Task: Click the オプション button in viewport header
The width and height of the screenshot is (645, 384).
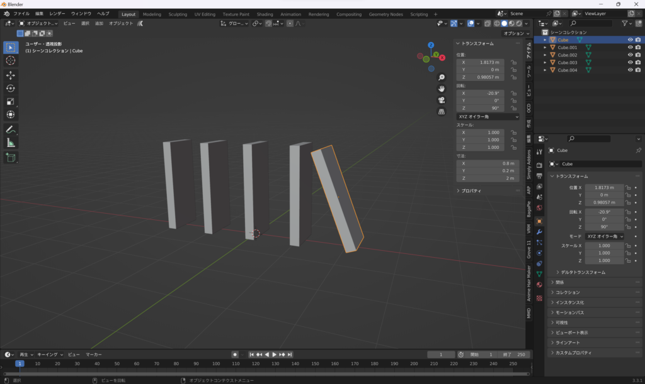Action: pos(515,33)
